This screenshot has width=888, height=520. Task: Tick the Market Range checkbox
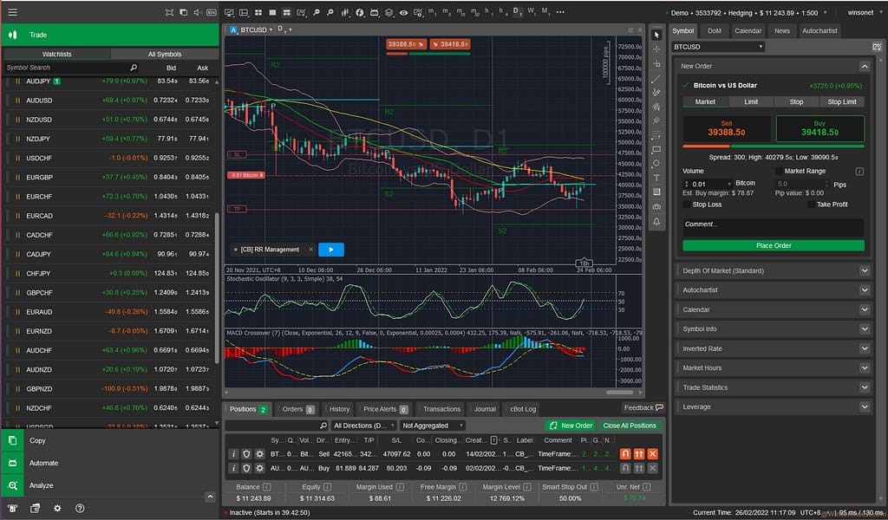[x=778, y=172]
